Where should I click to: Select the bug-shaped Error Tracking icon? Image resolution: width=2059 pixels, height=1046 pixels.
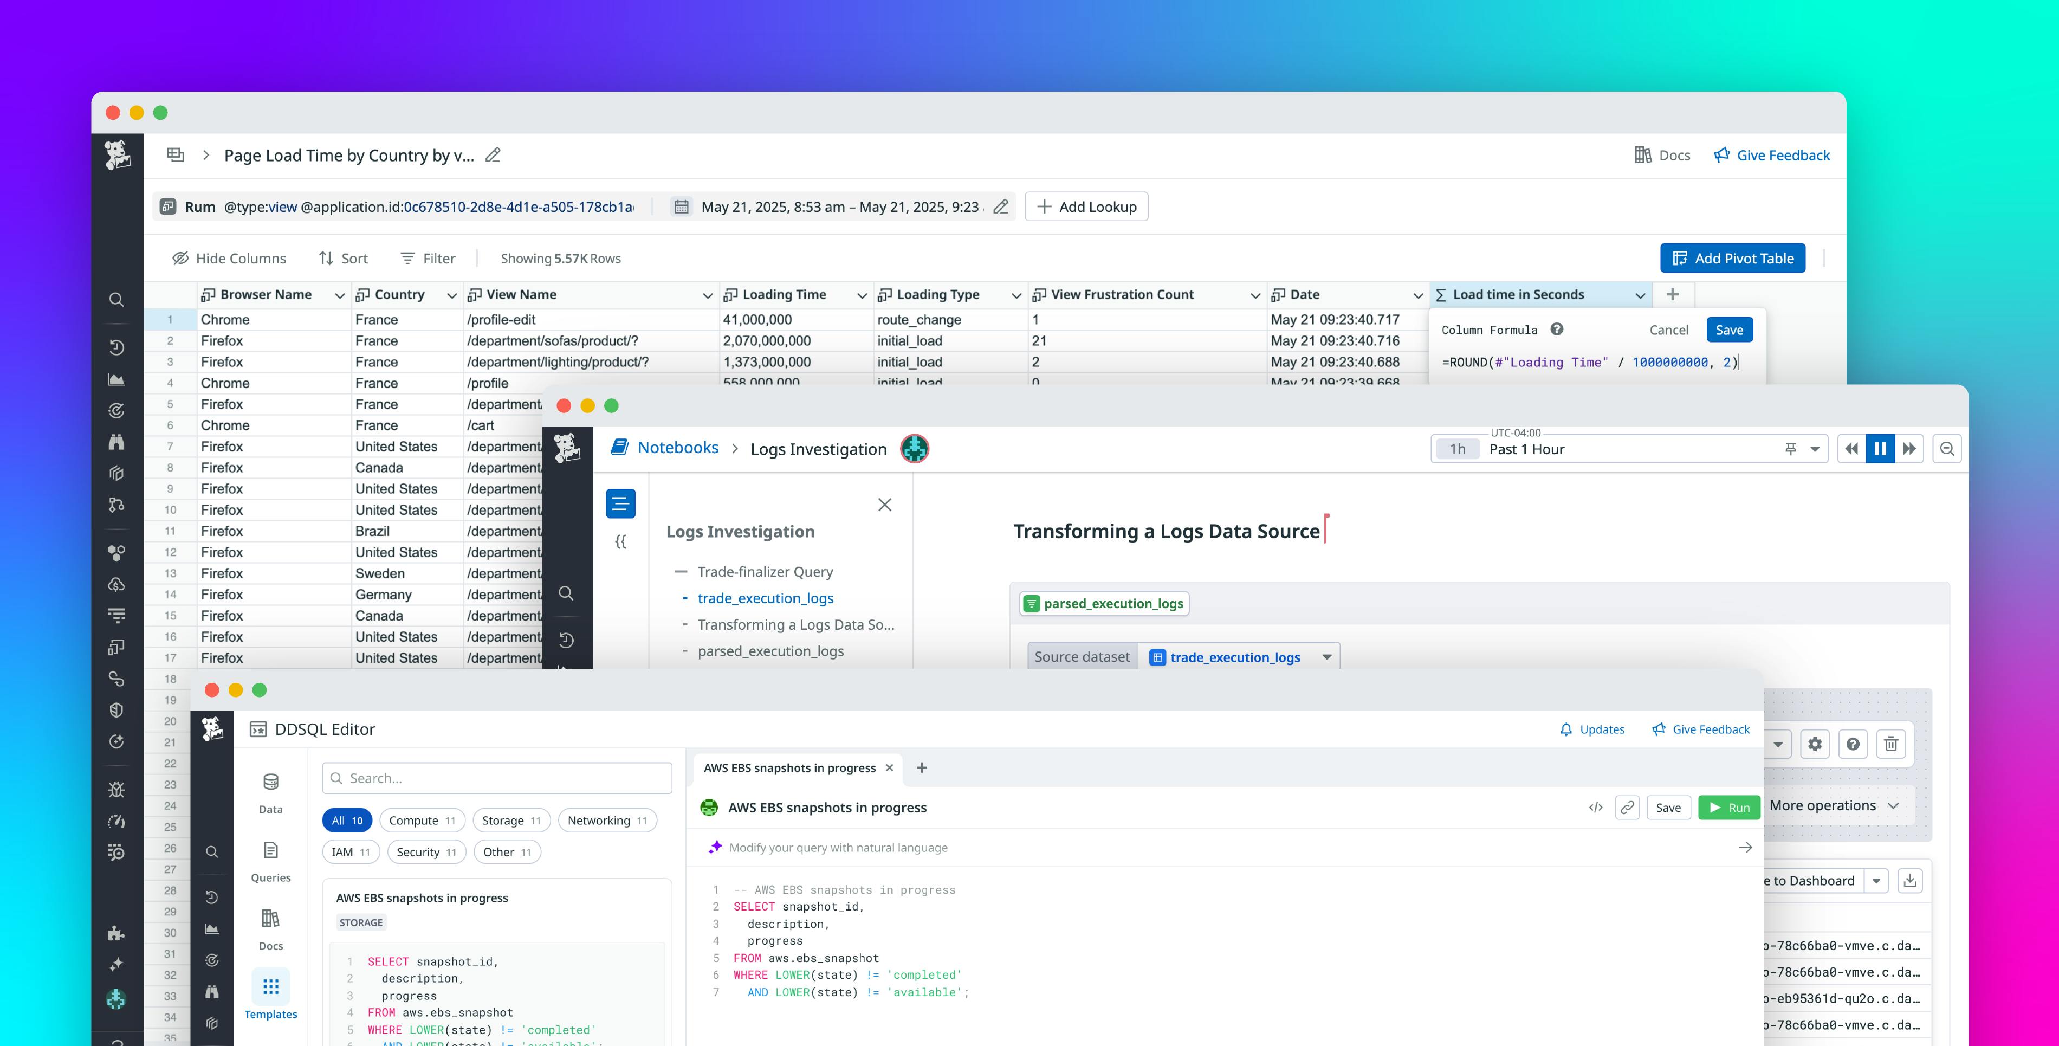(116, 789)
